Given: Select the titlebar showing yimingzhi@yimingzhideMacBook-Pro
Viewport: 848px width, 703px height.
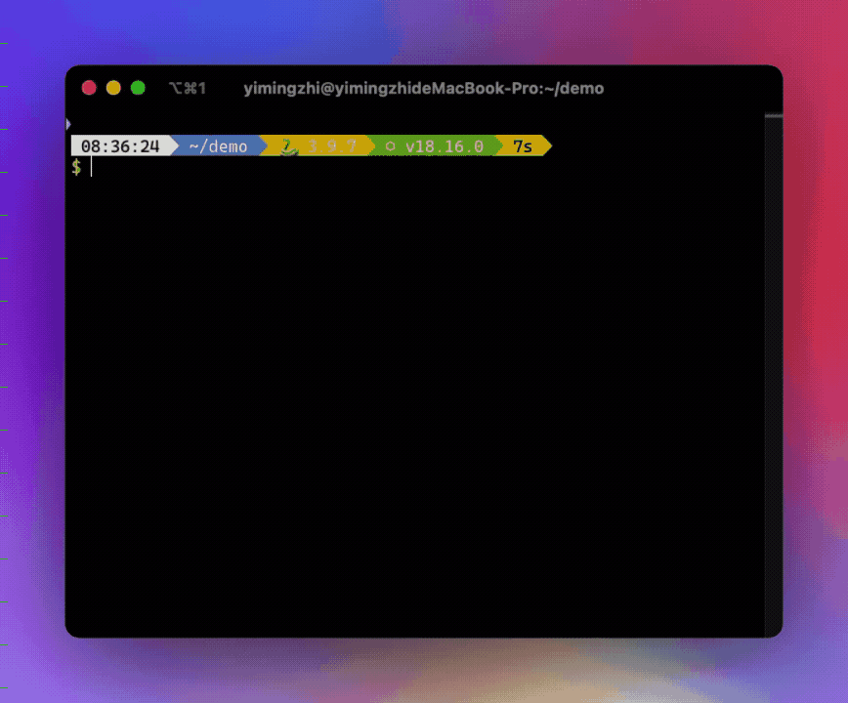Looking at the screenshot, I should [x=424, y=88].
